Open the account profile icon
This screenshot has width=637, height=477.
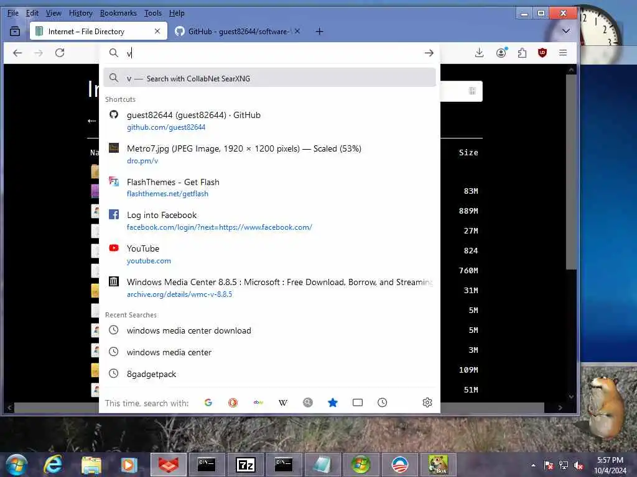click(x=501, y=53)
